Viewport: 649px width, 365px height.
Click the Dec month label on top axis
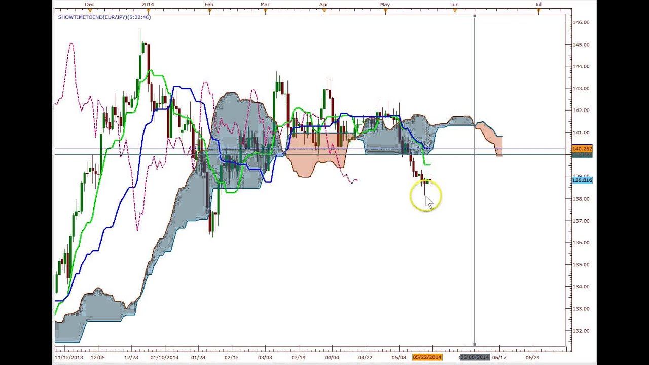tap(89, 4)
